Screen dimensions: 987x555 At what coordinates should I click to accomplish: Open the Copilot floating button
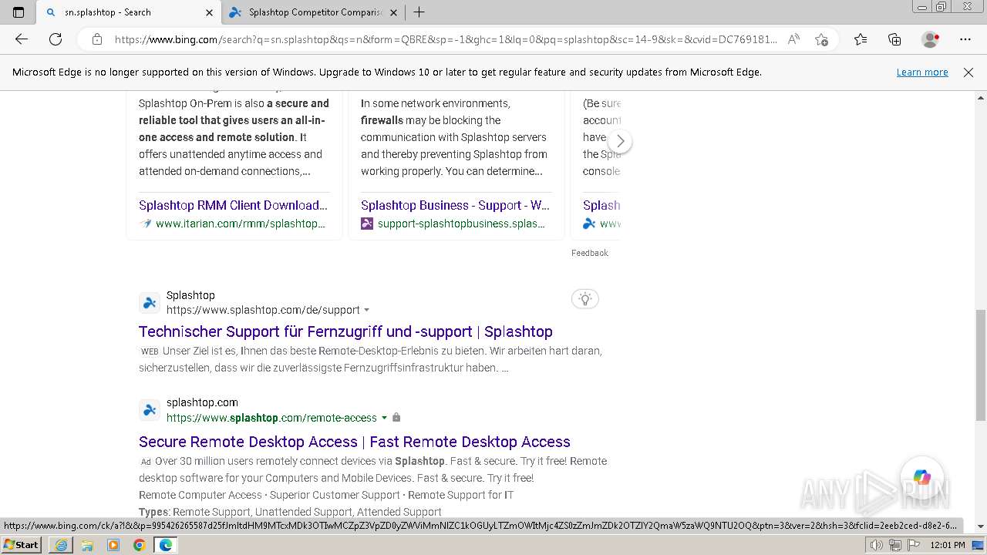tap(922, 478)
